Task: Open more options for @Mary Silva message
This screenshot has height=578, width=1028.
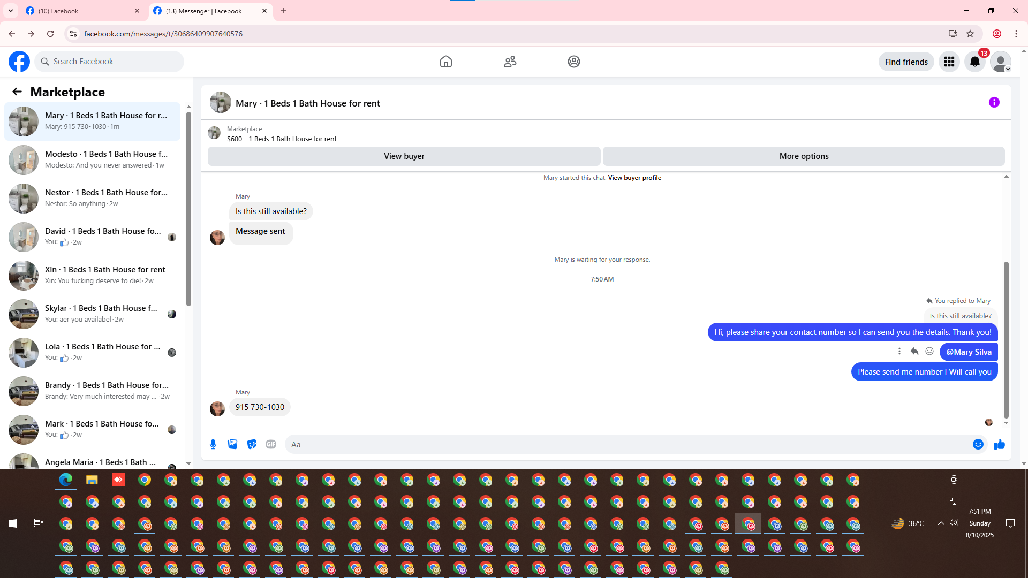Action: tap(899, 352)
